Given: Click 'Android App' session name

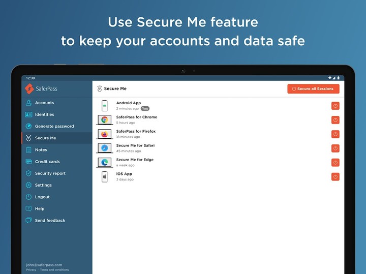Looking at the screenshot, I should (x=129, y=103).
